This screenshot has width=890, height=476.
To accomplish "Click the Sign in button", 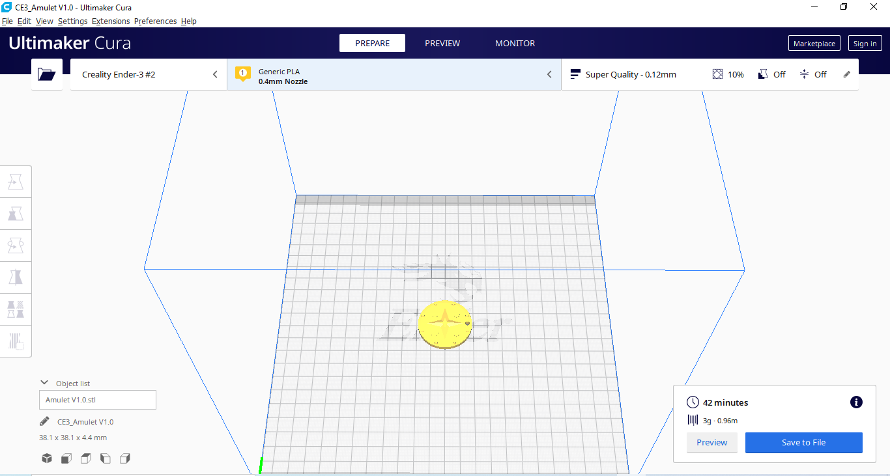I will pyautogui.click(x=865, y=44).
